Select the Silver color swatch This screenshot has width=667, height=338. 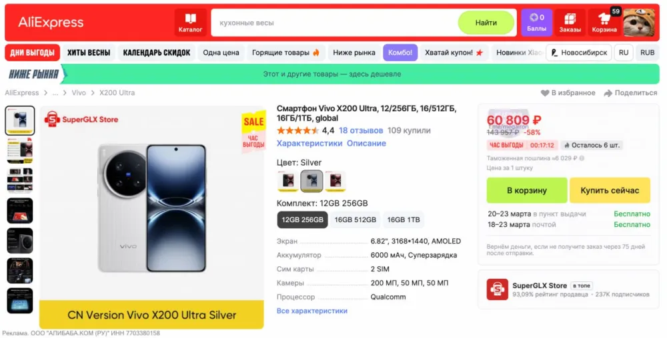point(311,180)
